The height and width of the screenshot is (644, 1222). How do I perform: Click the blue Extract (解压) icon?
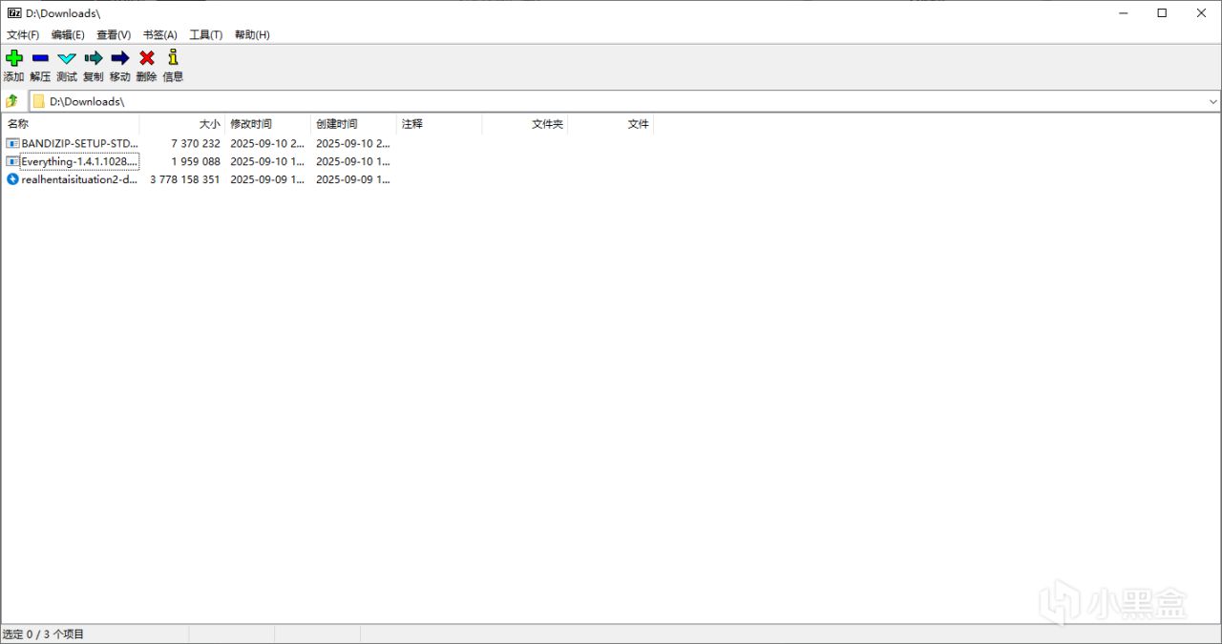40,58
